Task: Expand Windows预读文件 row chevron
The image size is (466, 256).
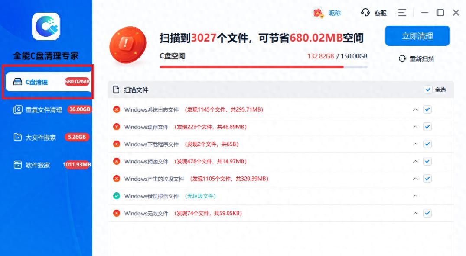Action: click(x=415, y=161)
